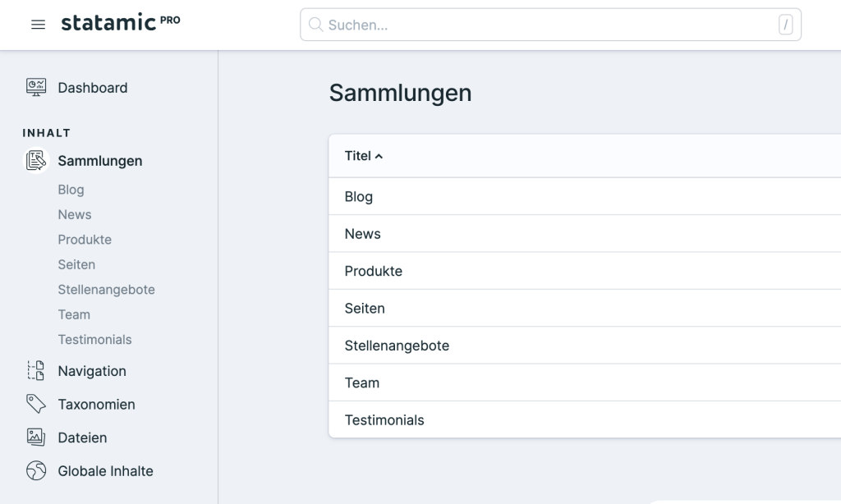Select Stellenangebote in the sidebar
This screenshot has height=504, width=841.
pyautogui.click(x=106, y=290)
